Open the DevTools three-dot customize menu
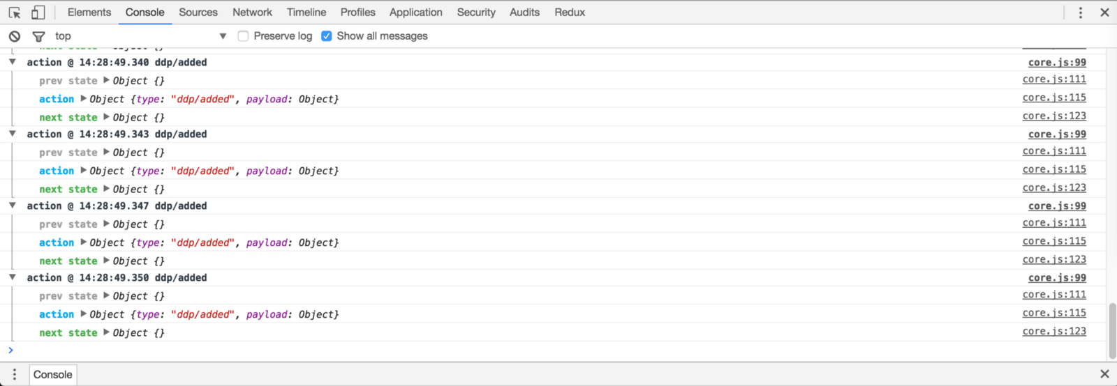This screenshot has width=1117, height=386. 1080,13
